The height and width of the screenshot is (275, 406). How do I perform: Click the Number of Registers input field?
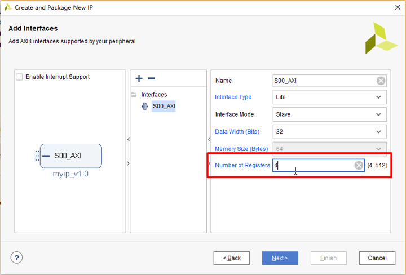click(313, 165)
